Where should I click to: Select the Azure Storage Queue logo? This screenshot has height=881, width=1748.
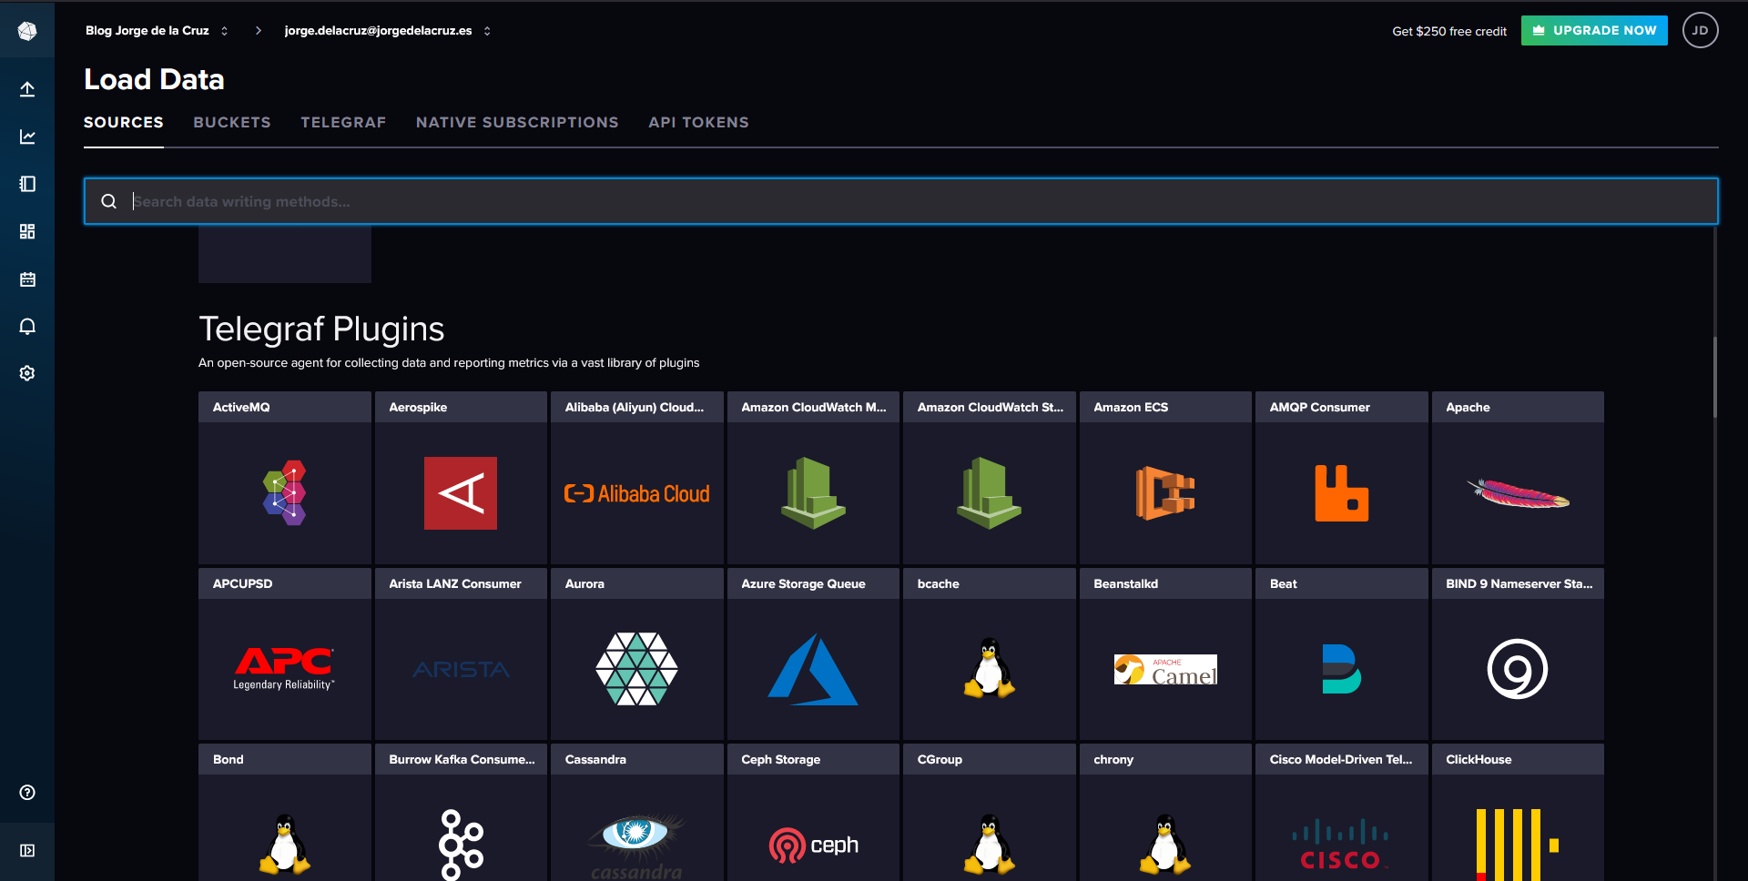(x=813, y=669)
